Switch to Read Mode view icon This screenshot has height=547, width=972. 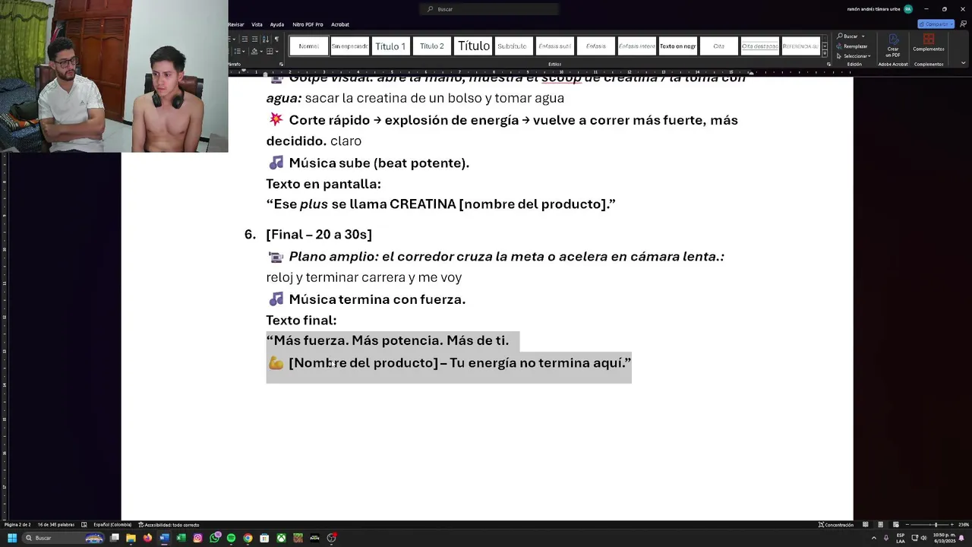point(865,524)
